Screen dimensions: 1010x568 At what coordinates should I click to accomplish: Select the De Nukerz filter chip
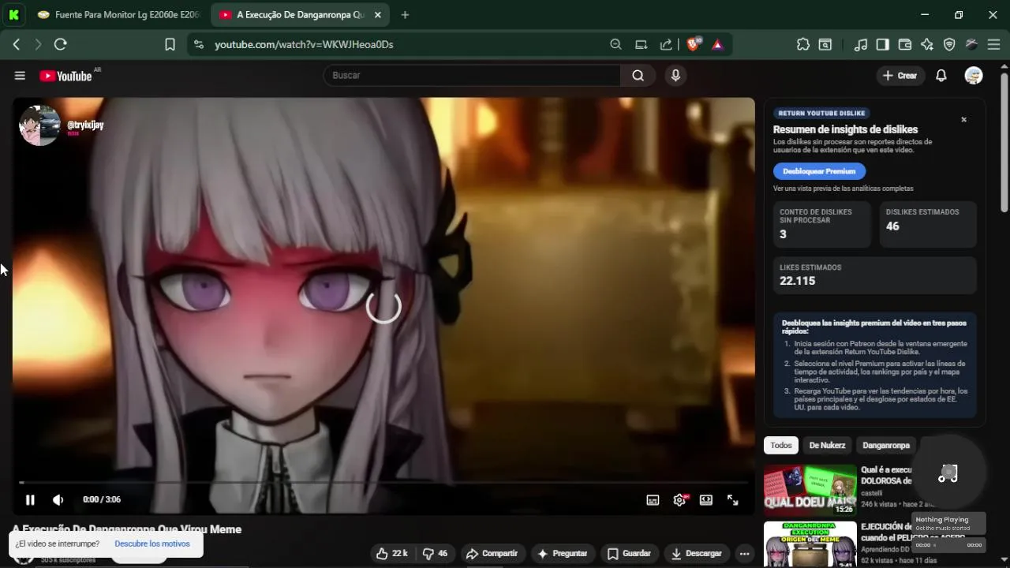click(827, 445)
